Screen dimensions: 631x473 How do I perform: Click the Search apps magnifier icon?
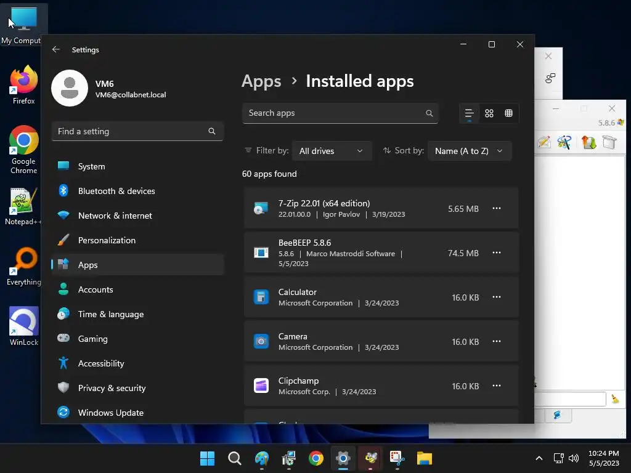coord(429,113)
